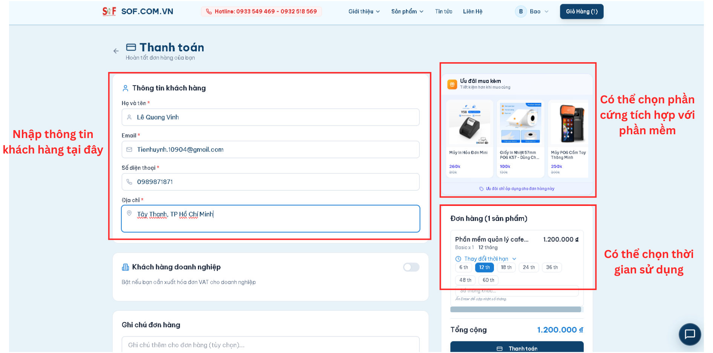
Task: Click the Số tháng khác input field
Action: tap(517, 291)
